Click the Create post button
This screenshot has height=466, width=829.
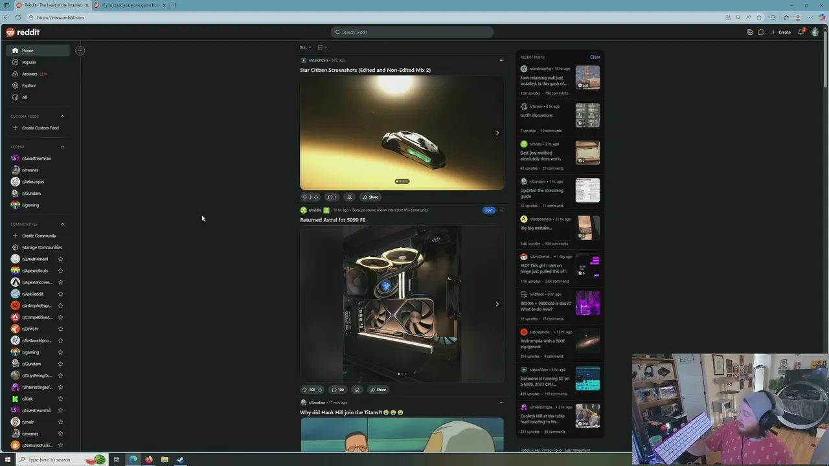(781, 32)
